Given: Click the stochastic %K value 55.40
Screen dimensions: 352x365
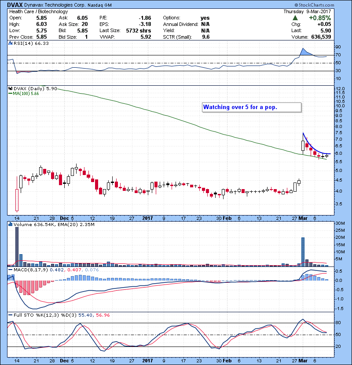Looking at the screenshot, I should tap(85, 315).
